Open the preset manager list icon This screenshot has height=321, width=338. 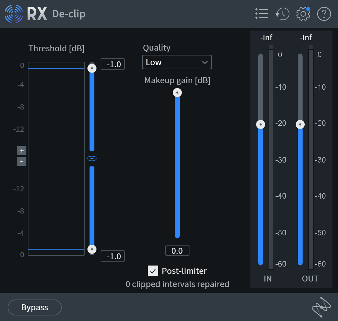[x=261, y=14]
